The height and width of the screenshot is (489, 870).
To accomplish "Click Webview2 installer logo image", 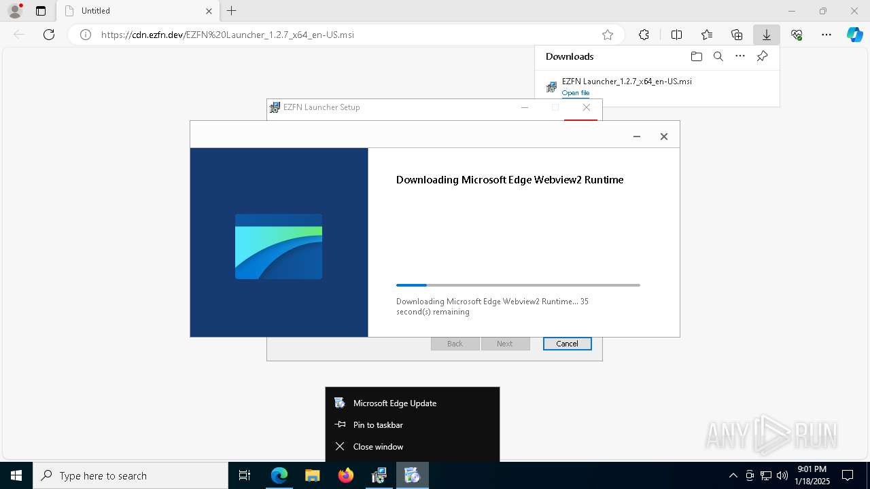I will 279,247.
